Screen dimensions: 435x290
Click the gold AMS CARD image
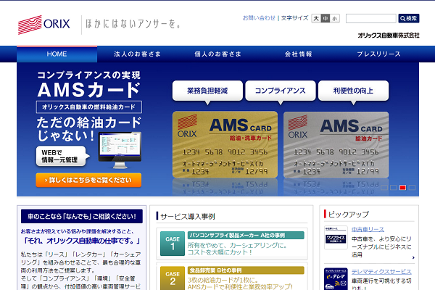tap(225, 144)
